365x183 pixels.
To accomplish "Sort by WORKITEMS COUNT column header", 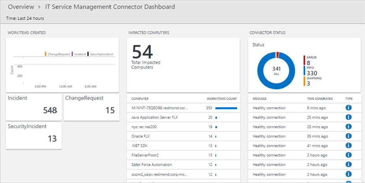I will [221, 99].
